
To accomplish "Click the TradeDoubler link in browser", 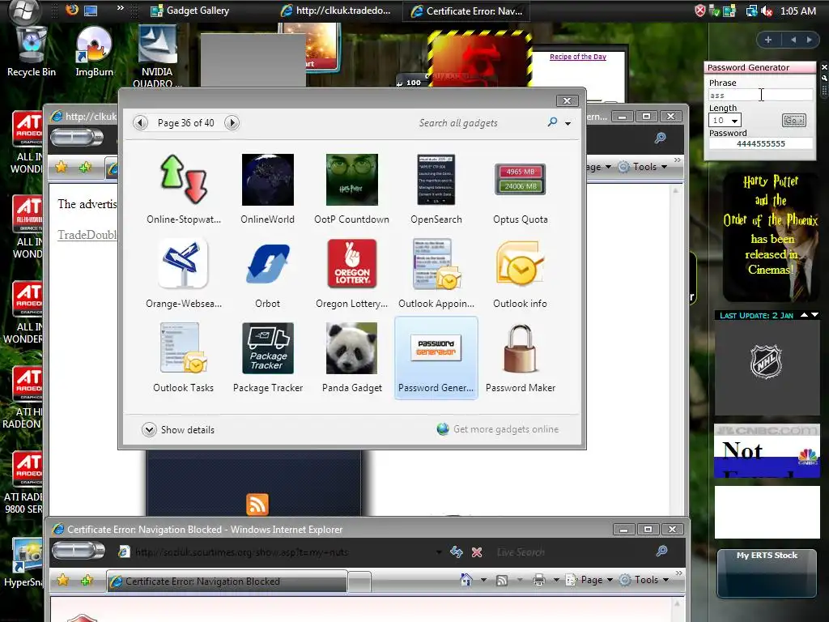I will pos(87,235).
